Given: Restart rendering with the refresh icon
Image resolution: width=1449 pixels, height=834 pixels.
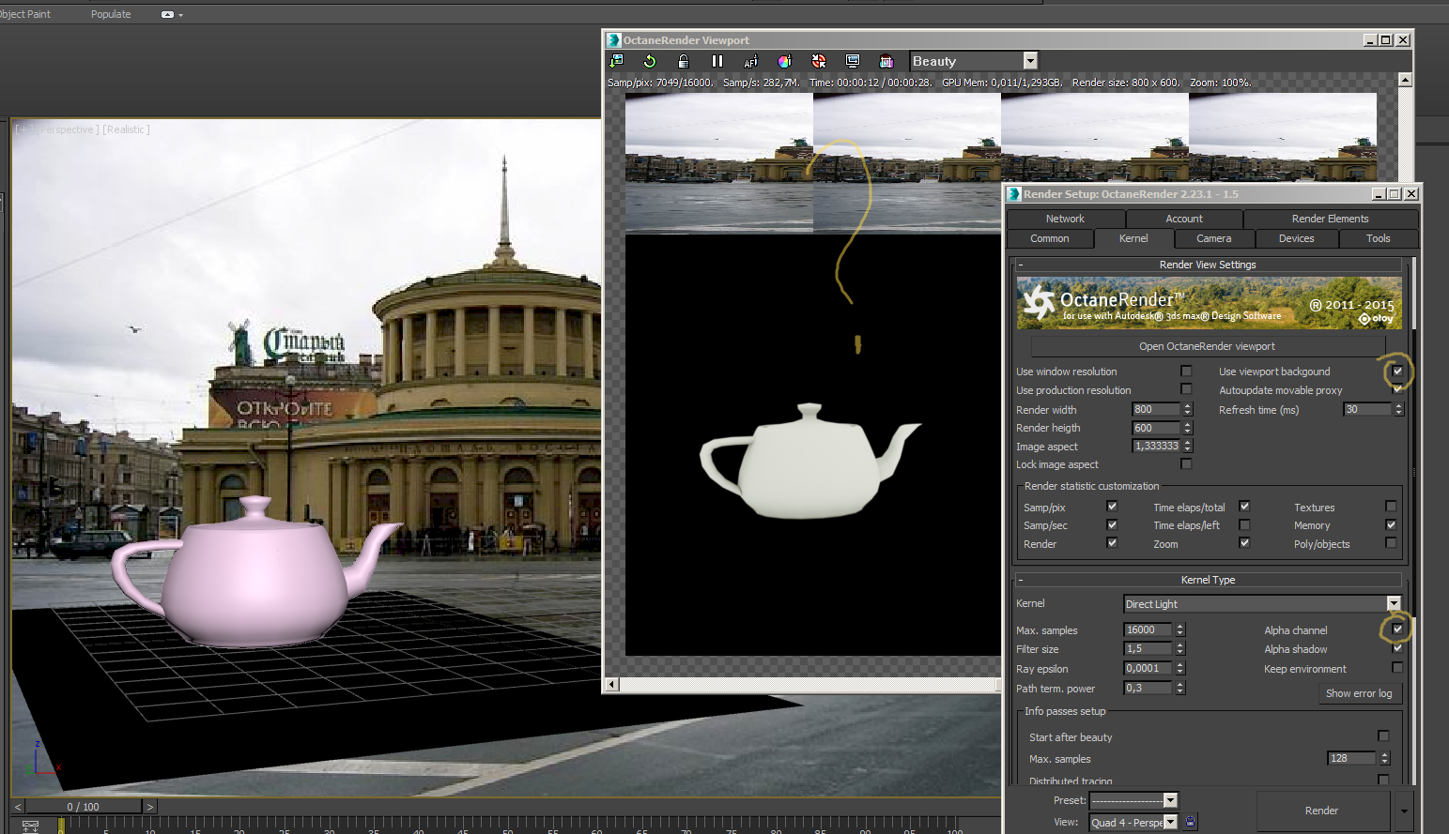Looking at the screenshot, I should [x=650, y=61].
